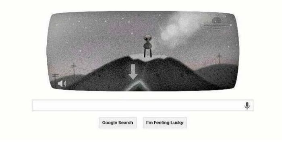Viewport: 282px width, 161px height.
Task: Select the flying saucer in the sky
Action: (x=217, y=23)
